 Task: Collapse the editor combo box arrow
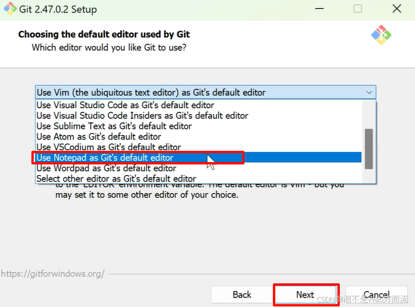pos(369,92)
